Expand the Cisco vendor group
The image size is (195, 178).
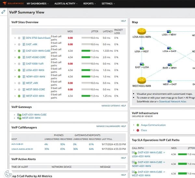[134, 130]
